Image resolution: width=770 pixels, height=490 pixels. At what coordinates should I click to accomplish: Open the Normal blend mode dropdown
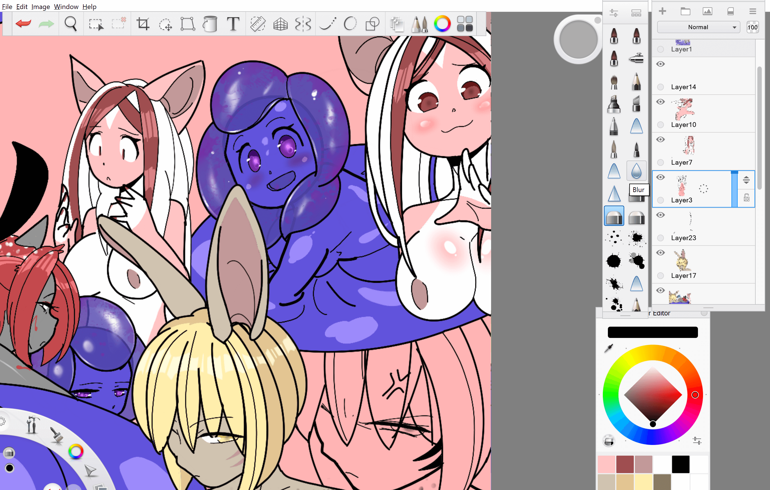[x=698, y=27]
